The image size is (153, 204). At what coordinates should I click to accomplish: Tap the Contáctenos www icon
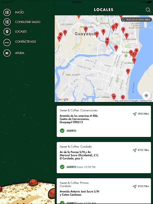7,43
